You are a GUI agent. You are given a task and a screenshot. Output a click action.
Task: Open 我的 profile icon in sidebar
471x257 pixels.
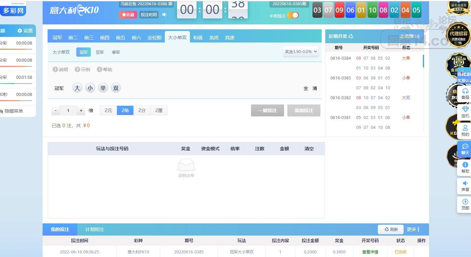point(465,128)
